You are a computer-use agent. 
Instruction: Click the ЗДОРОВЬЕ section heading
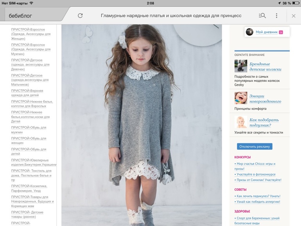[242, 211]
